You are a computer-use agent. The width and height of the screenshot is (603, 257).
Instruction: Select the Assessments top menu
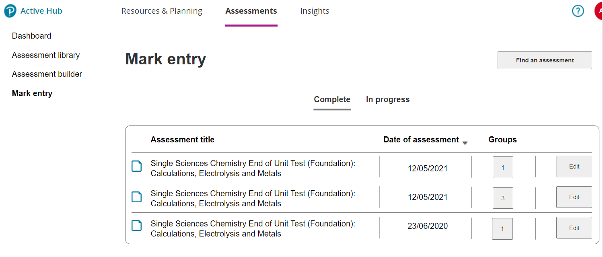click(x=251, y=11)
